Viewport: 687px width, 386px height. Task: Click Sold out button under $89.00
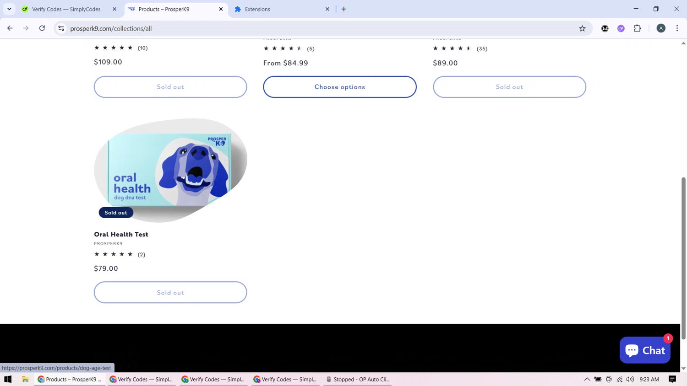tap(509, 87)
